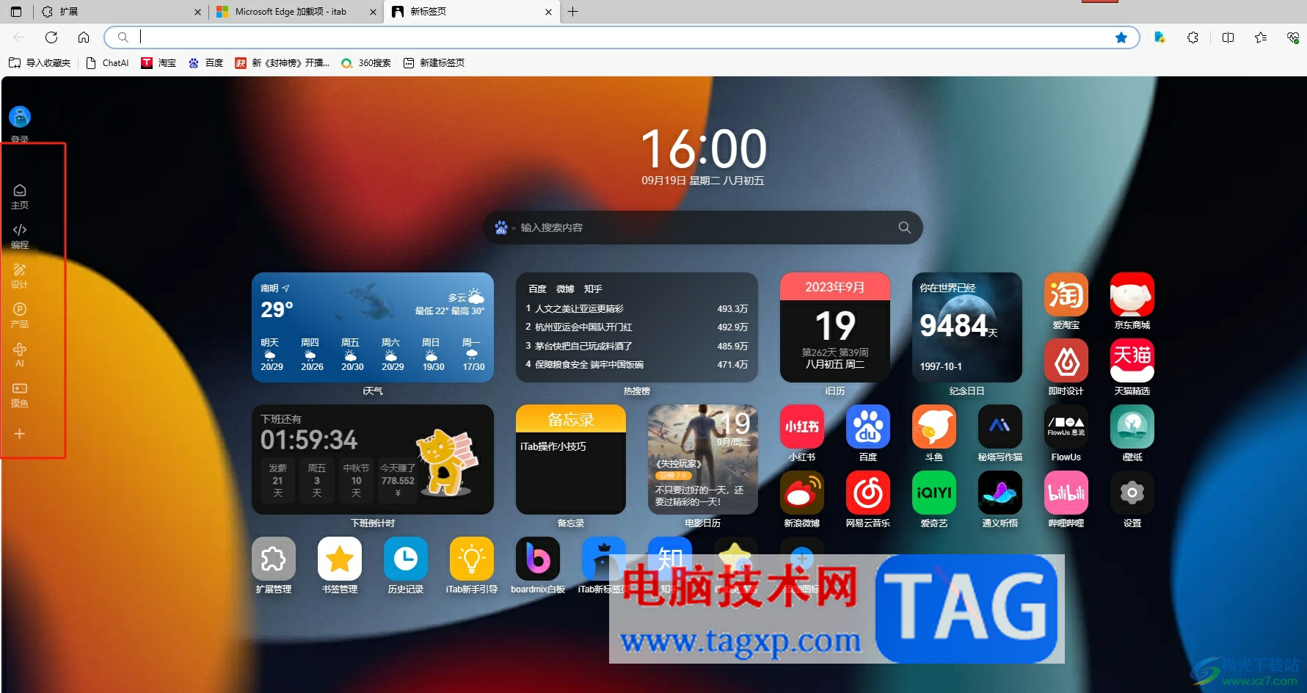Open the 通义听悟 app icon
This screenshot has width=1307, height=693.
(x=1000, y=493)
